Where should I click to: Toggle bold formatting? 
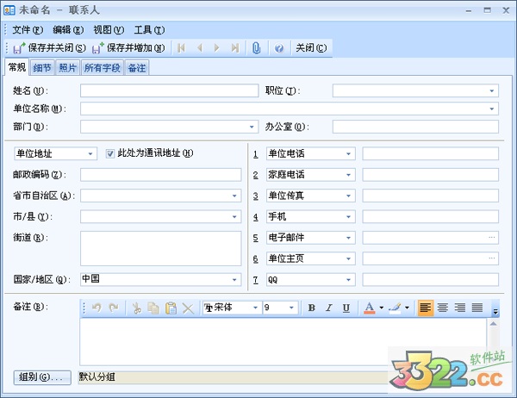click(312, 308)
